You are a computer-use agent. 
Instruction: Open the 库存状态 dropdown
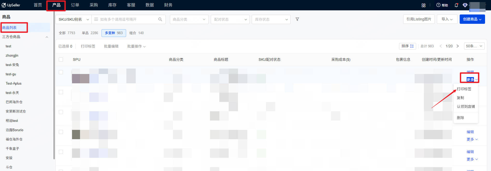[271, 19]
